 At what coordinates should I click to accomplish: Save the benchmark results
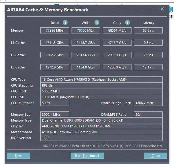[x=18, y=156]
